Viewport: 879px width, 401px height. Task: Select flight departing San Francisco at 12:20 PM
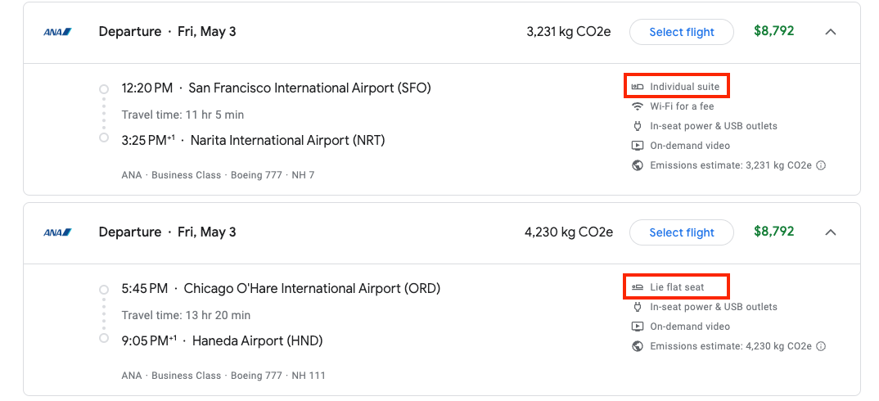[x=682, y=32]
